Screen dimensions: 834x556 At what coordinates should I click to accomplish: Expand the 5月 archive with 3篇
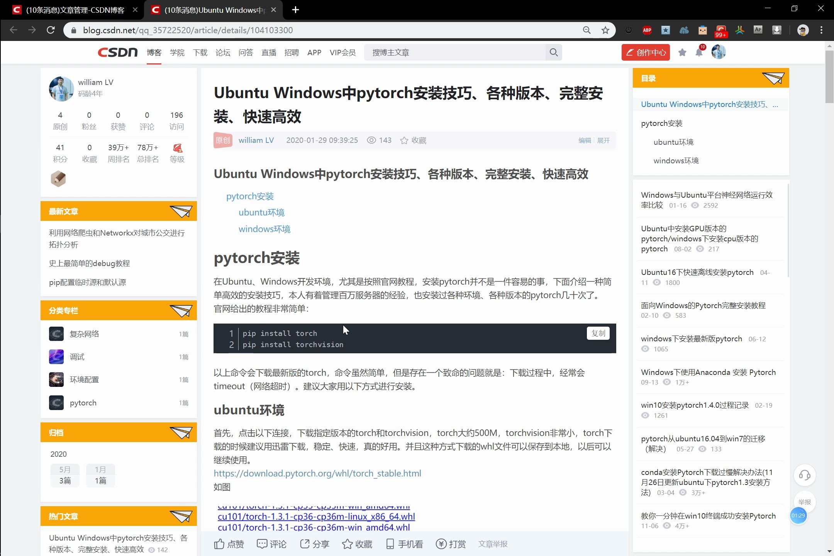65,475
